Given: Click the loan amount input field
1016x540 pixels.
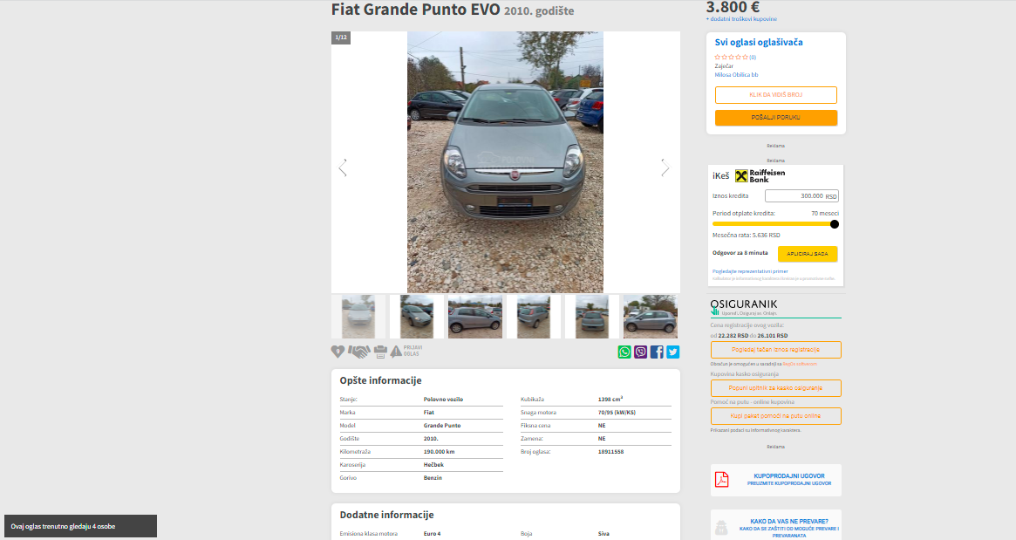Looking at the screenshot, I should 801,195.
